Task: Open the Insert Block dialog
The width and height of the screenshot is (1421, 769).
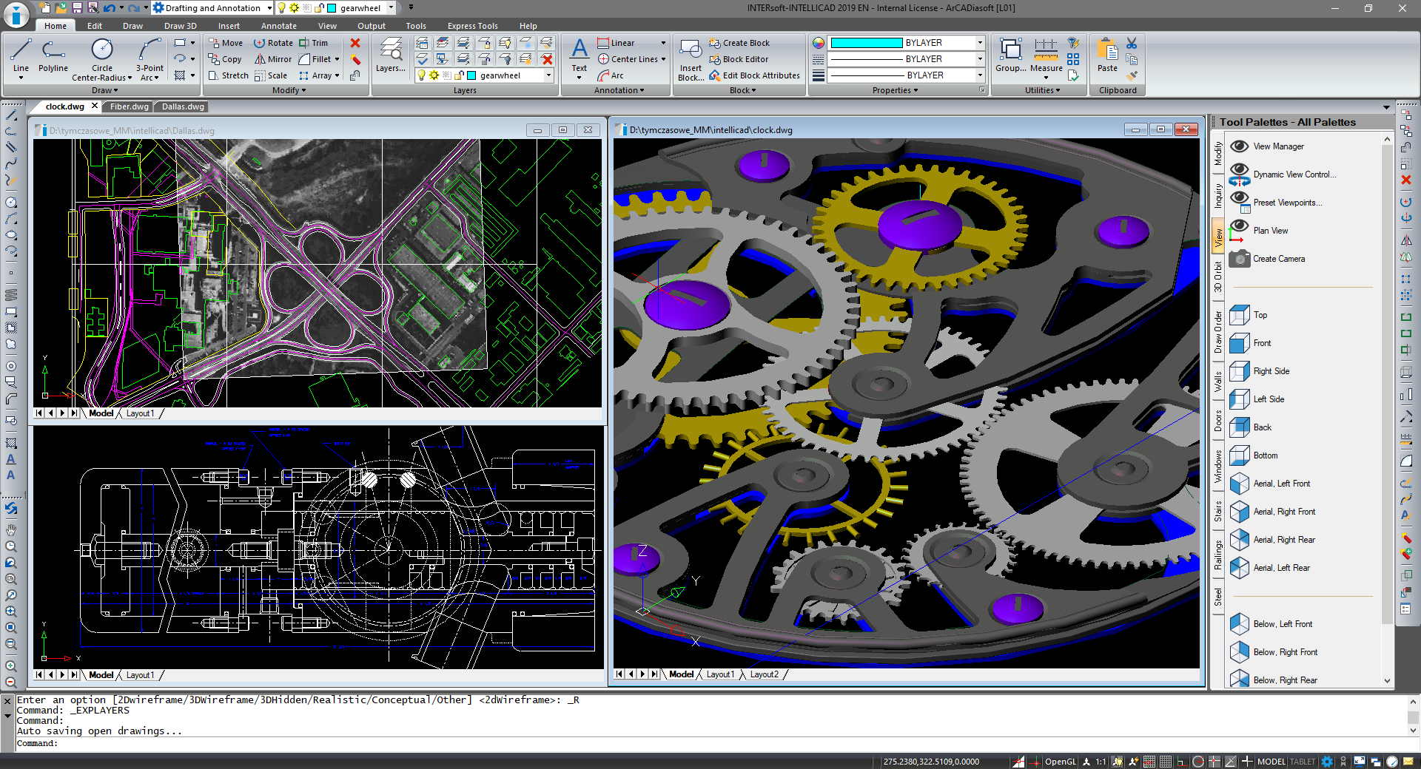Action: tap(691, 59)
